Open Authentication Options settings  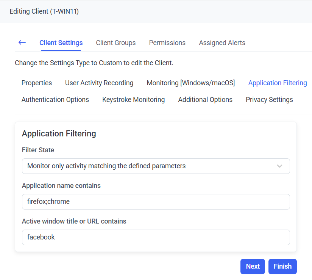click(55, 100)
